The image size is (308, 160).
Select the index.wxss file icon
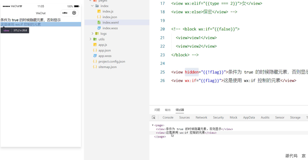(x=99, y=28)
